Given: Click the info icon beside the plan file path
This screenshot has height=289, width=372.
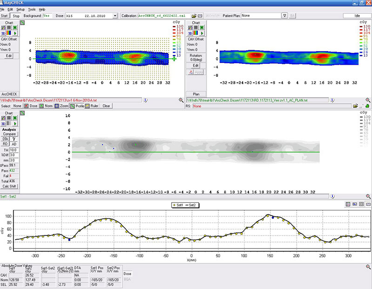Looking at the screenshot, I should pyautogui.click(x=332, y=100).
